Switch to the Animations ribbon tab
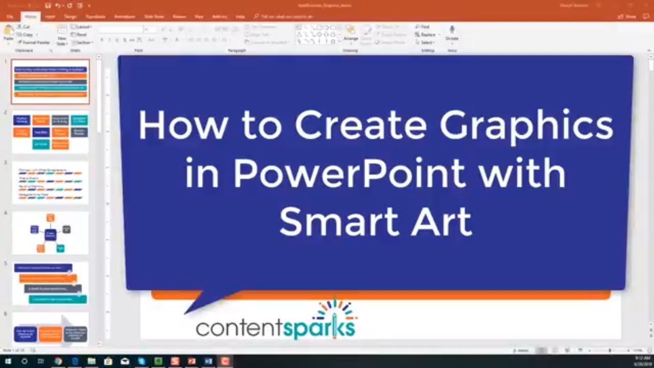Screen dimensions: 654x368 125,16
